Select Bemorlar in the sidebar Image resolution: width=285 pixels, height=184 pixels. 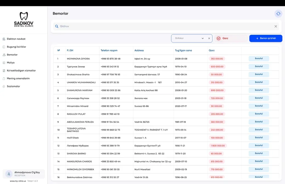coord(12,55)
